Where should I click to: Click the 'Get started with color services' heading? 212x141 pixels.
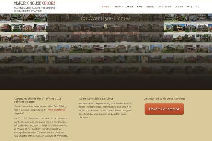164,99
